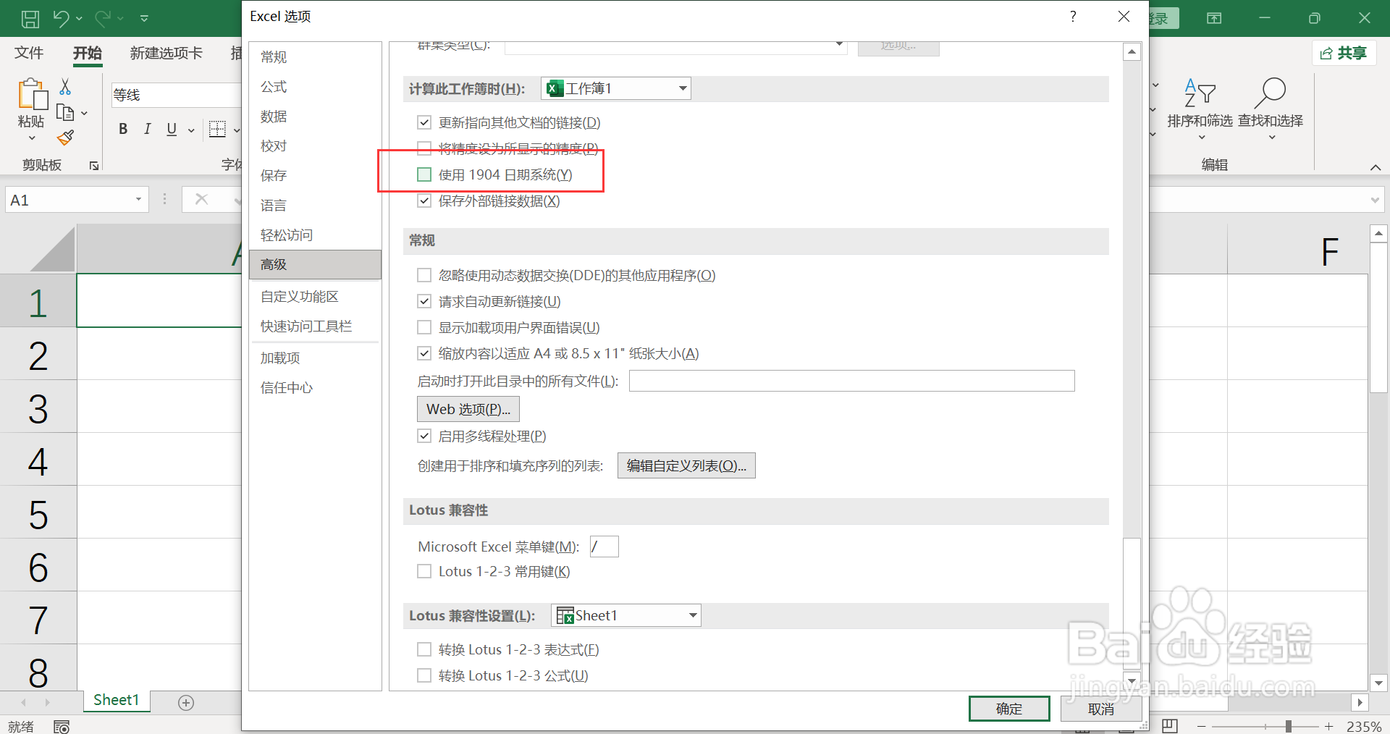Open the Lotus compatibility Sheet1 dropdown

pyautogui.click(x=626, y=615)
